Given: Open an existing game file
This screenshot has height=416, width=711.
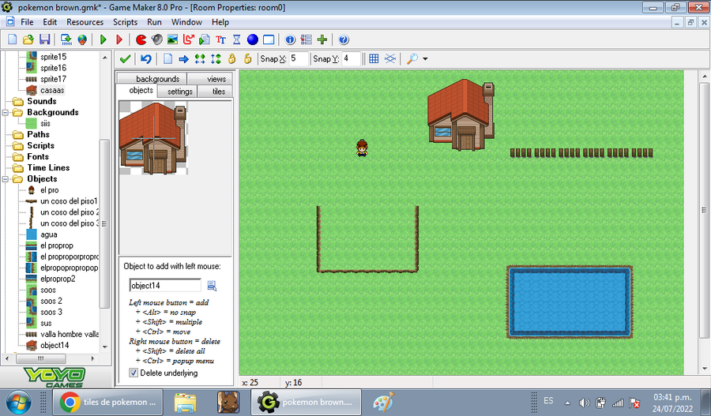Looking at the screenshot, I should point(28,40).
